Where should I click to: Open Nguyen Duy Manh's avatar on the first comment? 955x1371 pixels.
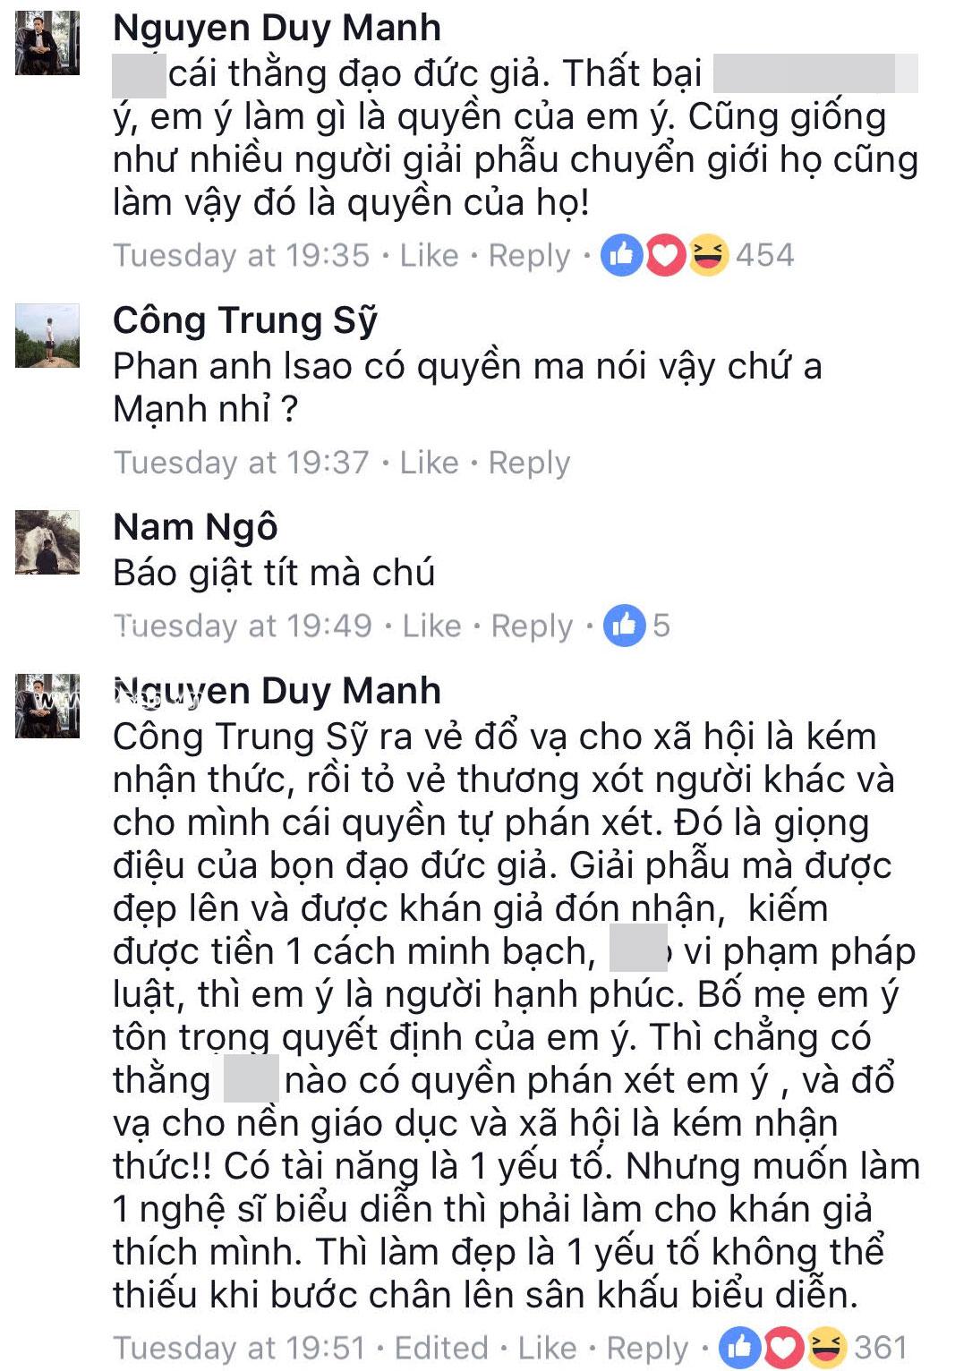click(x=47, y=43)
